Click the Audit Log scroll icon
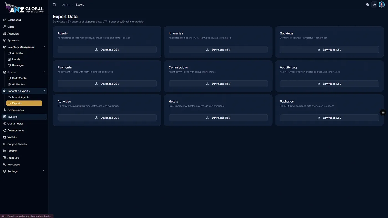388x218 pixels. click(4, 158)
